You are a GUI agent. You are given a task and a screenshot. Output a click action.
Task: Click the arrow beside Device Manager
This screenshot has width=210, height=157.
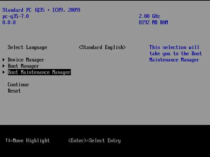(x=4, y=60)
